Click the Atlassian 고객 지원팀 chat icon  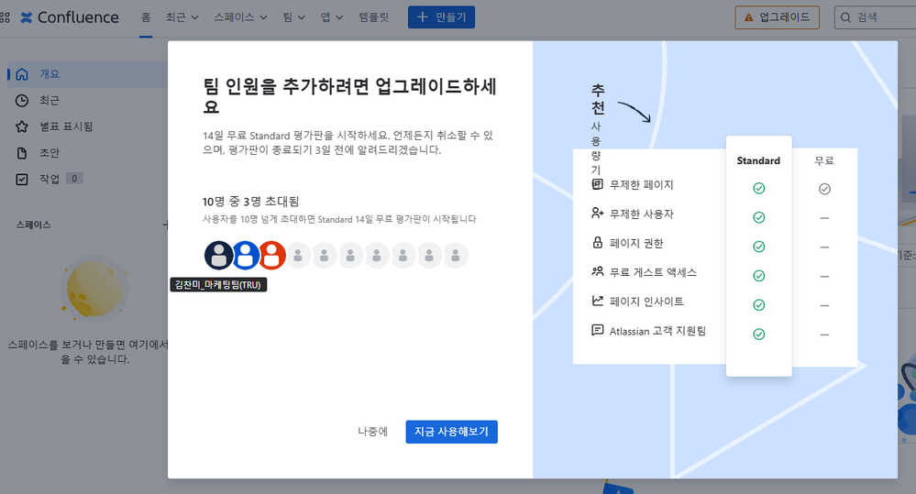pyautogui.click(x=597, y=330)
